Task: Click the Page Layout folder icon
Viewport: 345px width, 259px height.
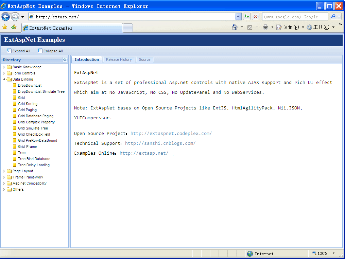Action: click(x=9, y=171)
